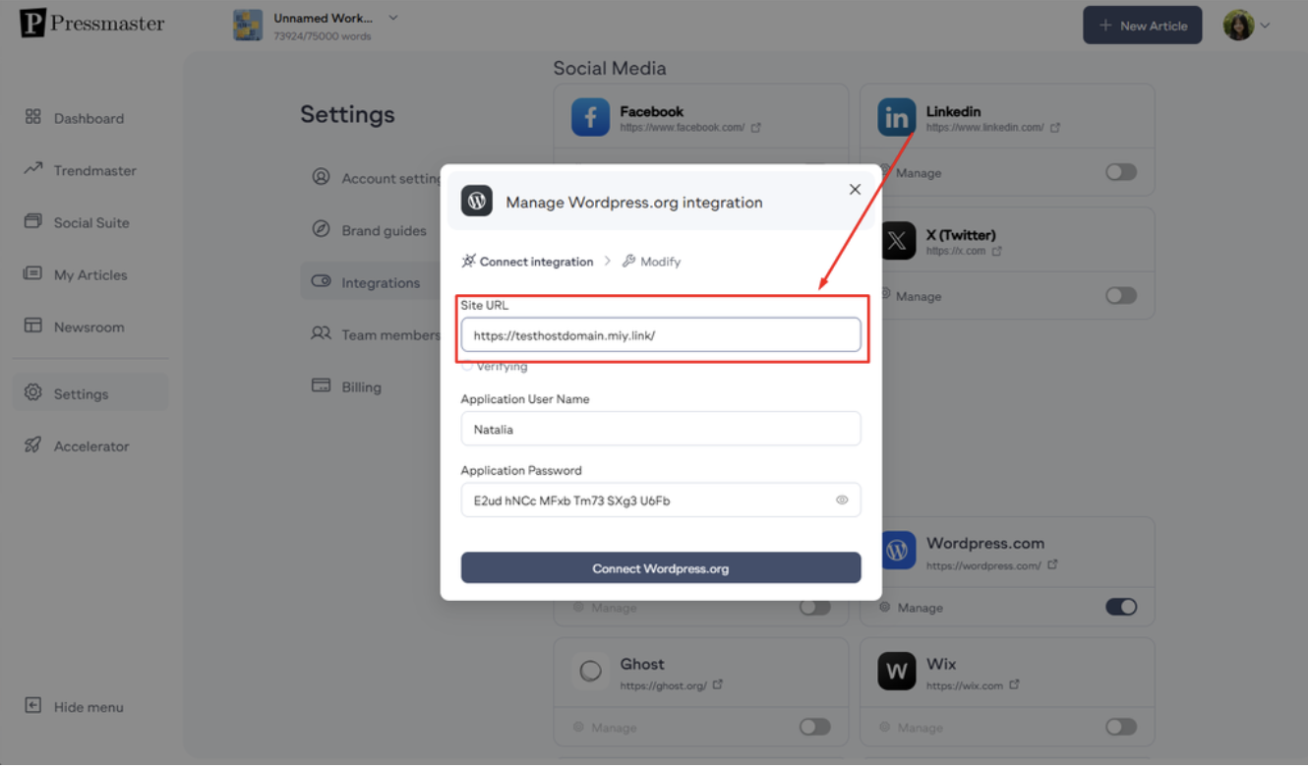Click the Social Suite icon
This screenshot has width=1308, height=769.
tap(33, 221)
